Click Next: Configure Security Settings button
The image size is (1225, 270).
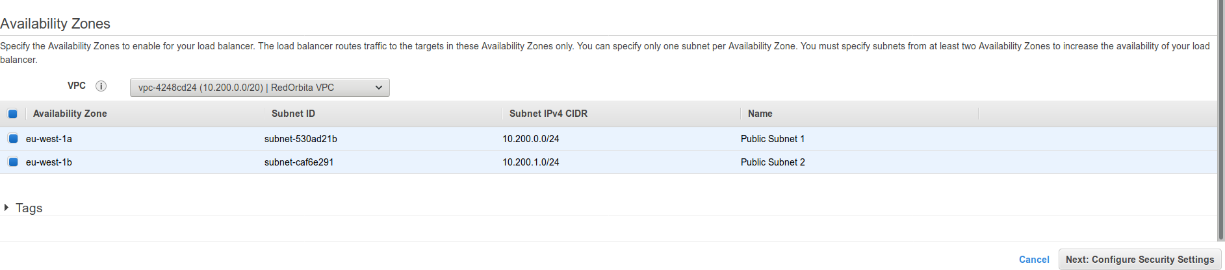[x=1139, y=260]
